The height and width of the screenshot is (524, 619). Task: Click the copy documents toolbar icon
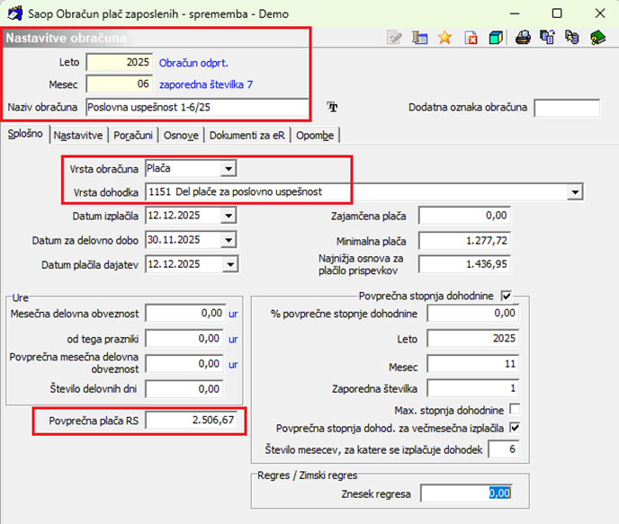click(x=548, y=38)
